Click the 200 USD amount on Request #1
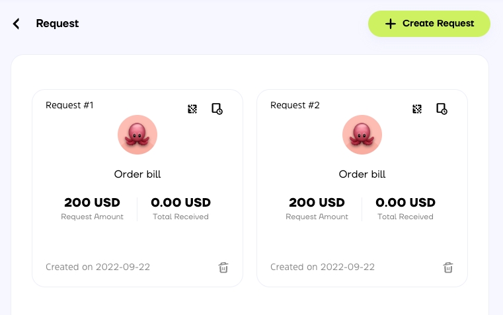Image resolution: width=503 pixels, height=315 pixels. [92, 203]
